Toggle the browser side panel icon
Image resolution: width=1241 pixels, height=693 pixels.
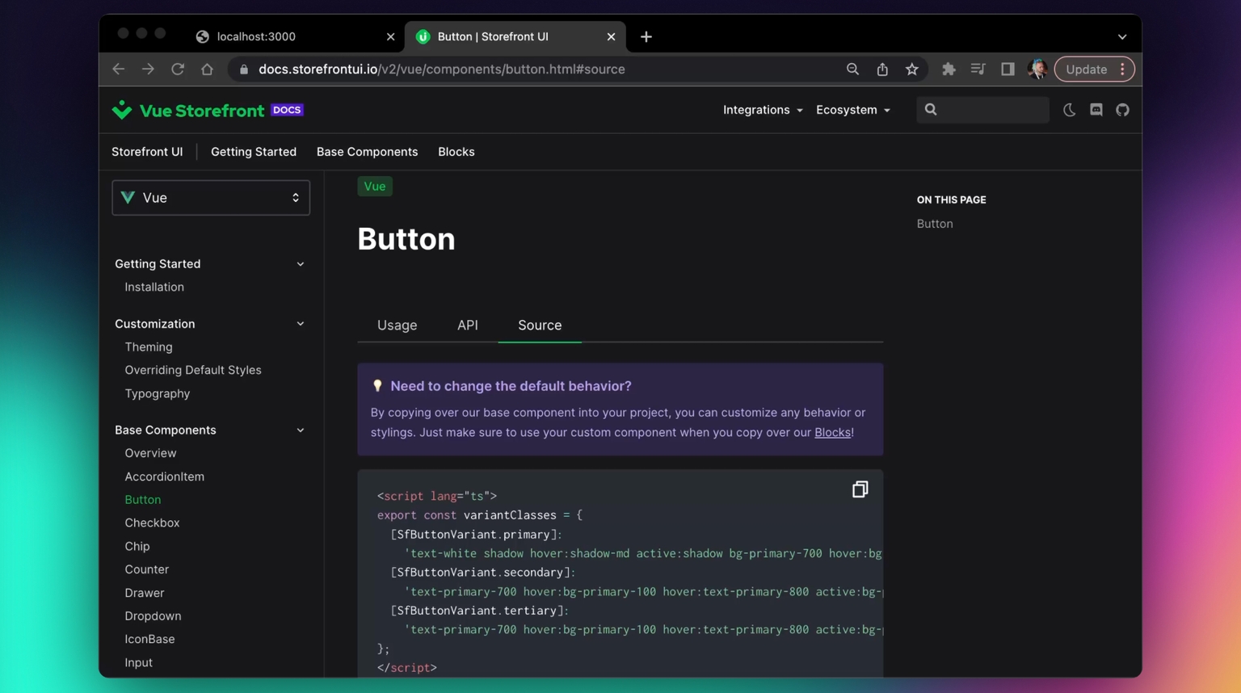[1008, 69]
